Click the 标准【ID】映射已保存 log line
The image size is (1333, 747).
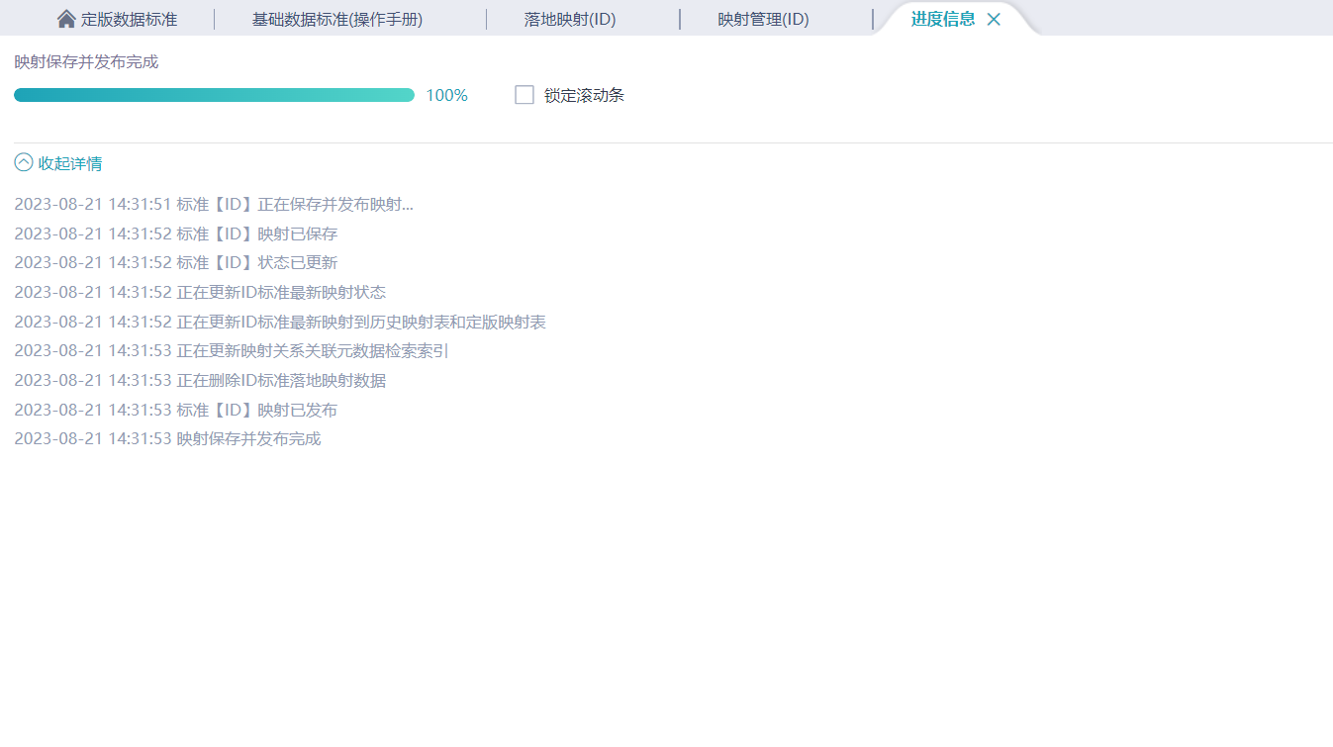[x=176, y=234]
